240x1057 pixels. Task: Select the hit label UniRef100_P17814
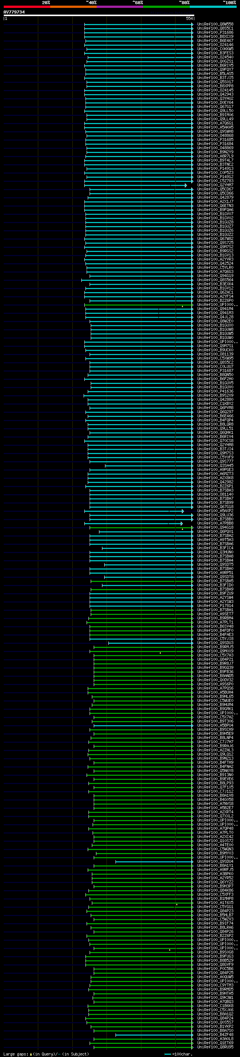point(215,606)
